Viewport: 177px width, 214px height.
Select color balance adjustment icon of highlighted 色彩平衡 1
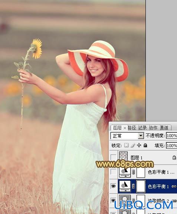click(125, 186)
